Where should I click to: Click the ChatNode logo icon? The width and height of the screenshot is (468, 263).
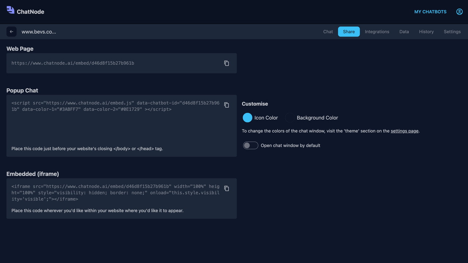coord(11,10)
